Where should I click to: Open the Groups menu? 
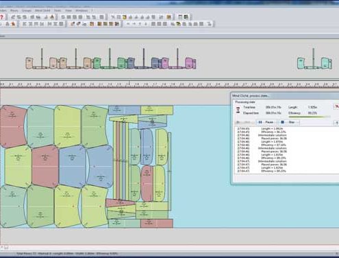coord(27,10)
